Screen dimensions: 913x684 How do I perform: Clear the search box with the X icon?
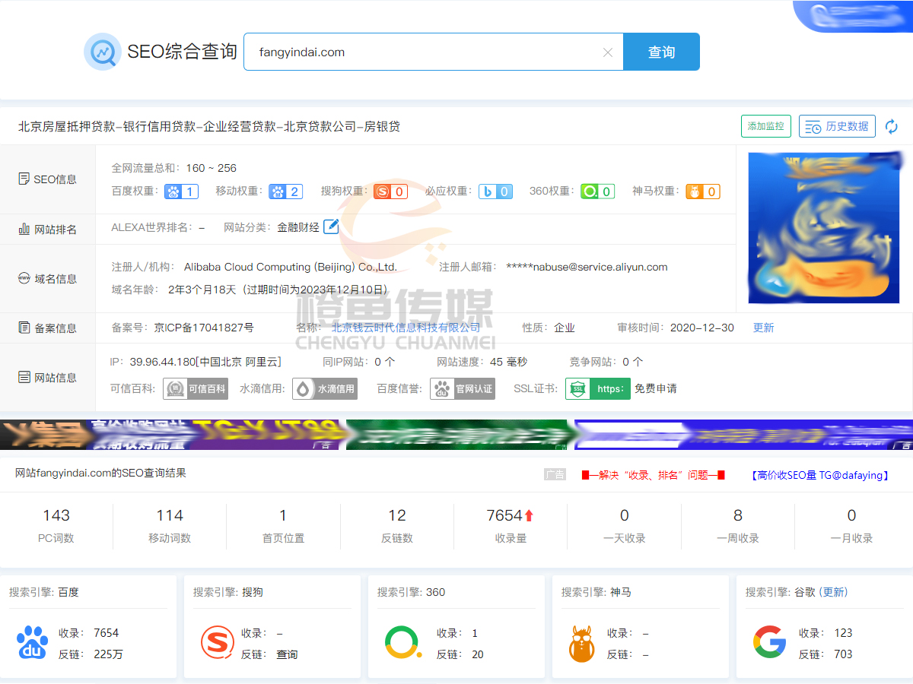tap(608, 52)
